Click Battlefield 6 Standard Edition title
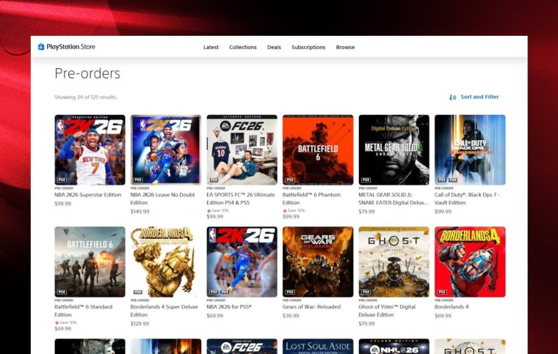The height and width of the screenshot is (354, 558). click(83, 311)
